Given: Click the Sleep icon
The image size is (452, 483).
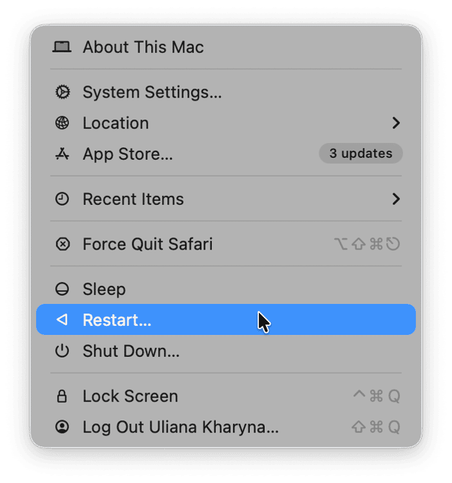Looking at the screenshot, I should (62, 290).
